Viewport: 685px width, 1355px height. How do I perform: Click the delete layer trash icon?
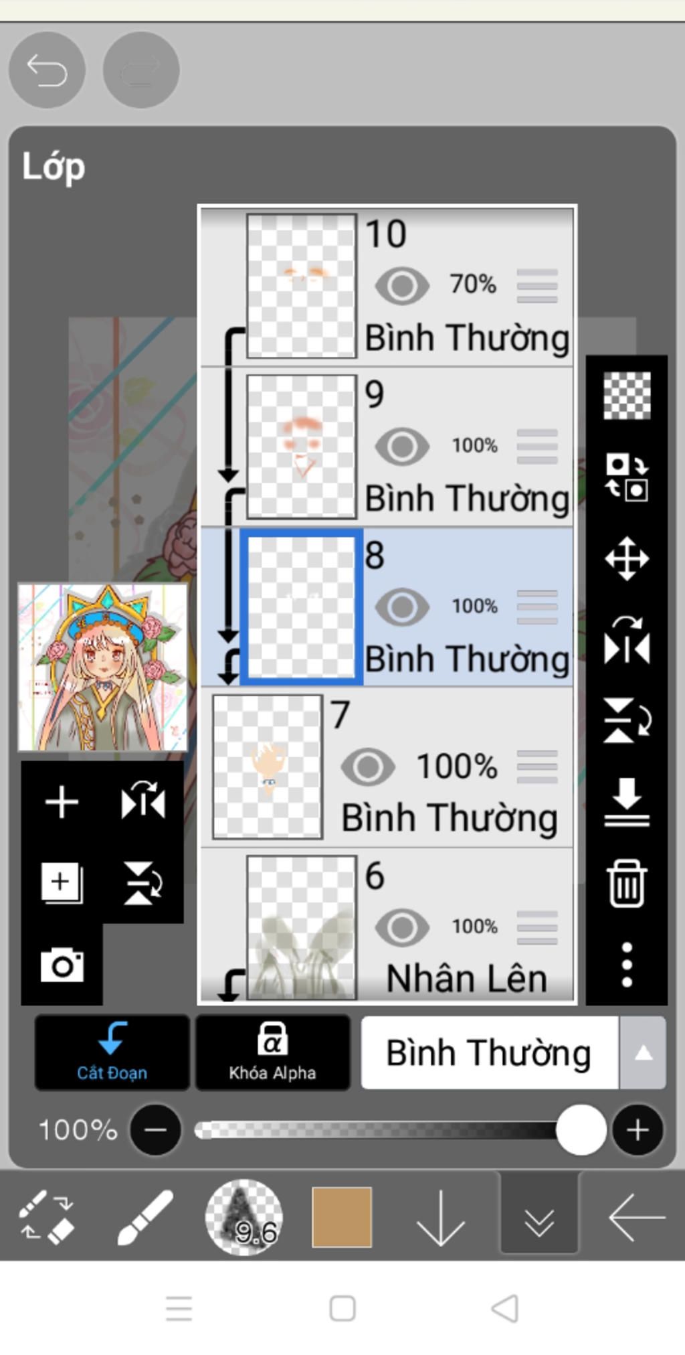point(627,883)
